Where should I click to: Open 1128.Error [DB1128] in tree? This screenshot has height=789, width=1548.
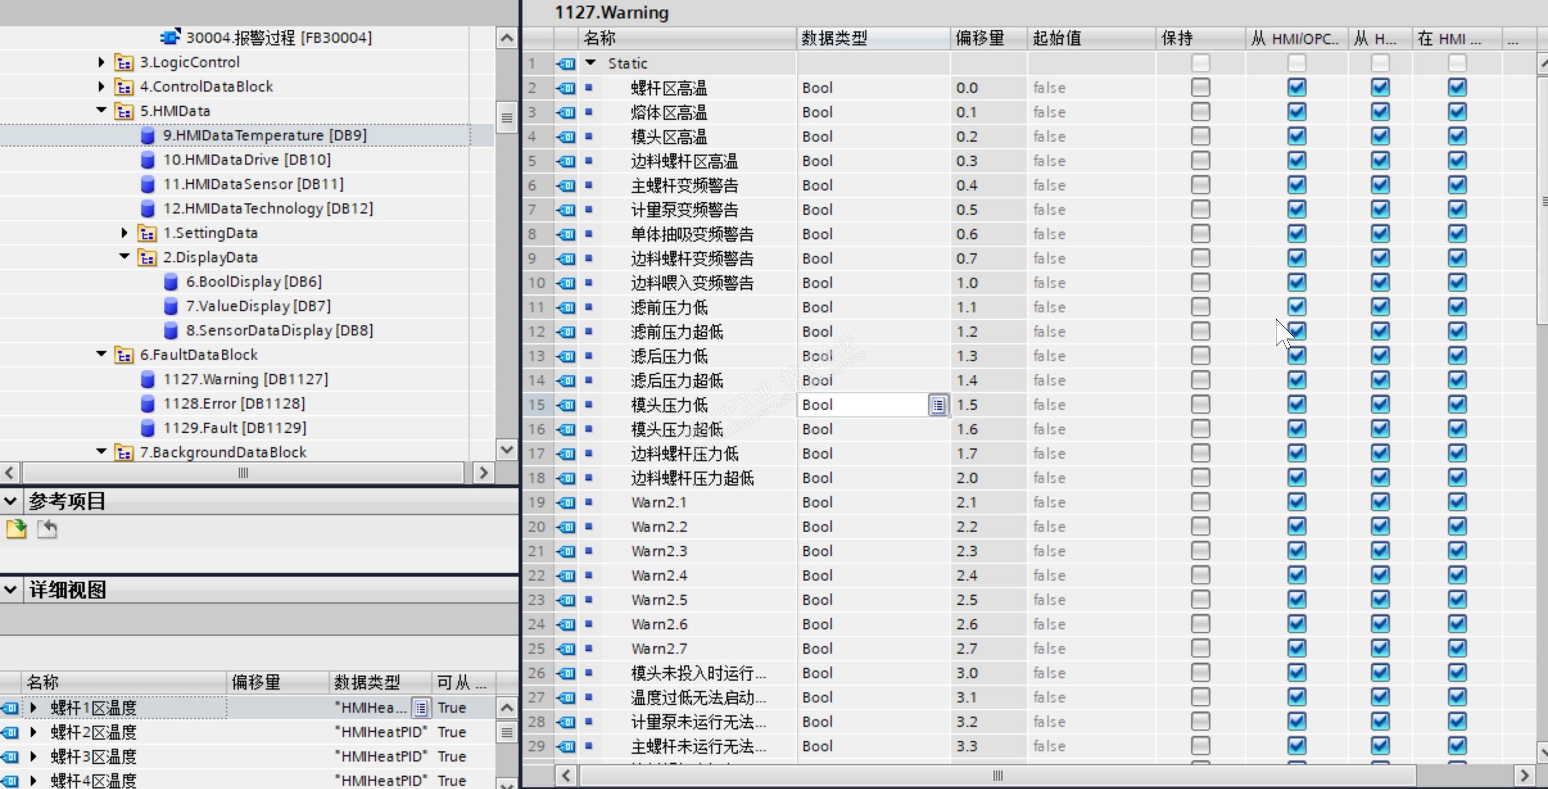234,404
